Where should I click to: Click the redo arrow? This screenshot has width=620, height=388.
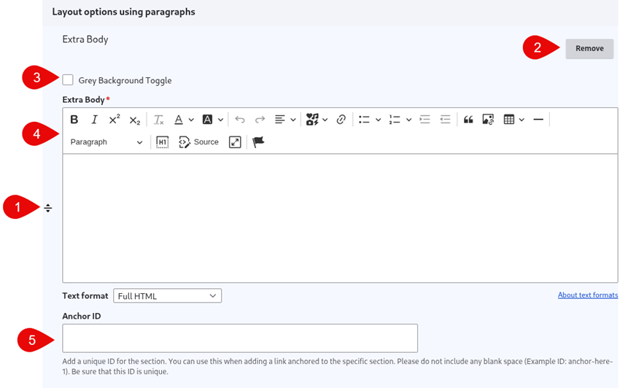tap(260, 120)
